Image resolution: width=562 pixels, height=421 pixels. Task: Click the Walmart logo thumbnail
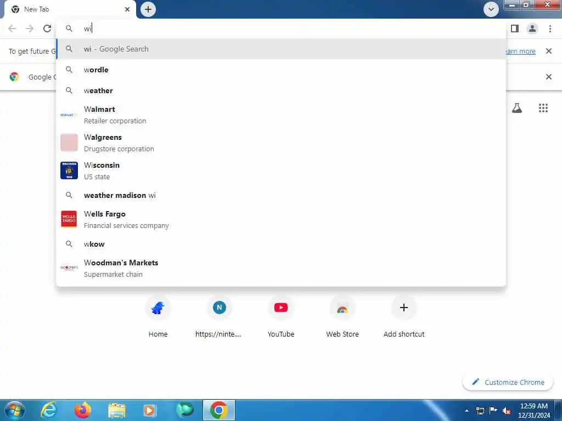pyautogui.click(x=69, y=115)
